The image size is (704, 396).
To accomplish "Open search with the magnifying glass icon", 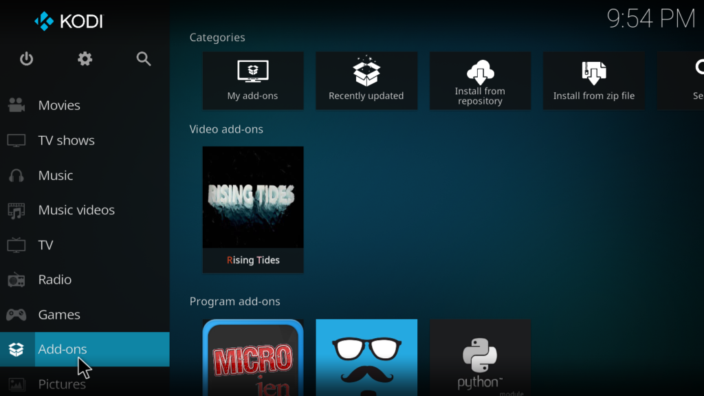I will coord(144,59).
